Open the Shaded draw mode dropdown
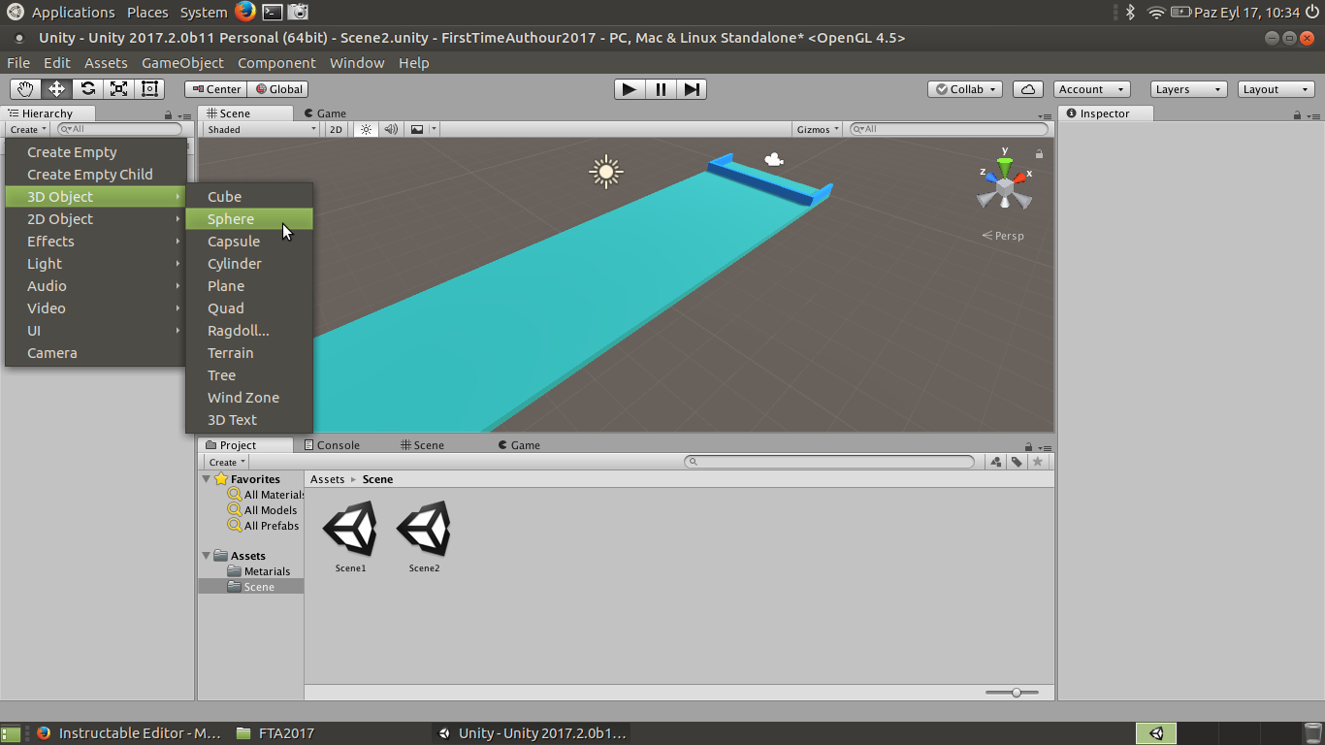This screenshot has height=745, width=1325. (261, 129)
